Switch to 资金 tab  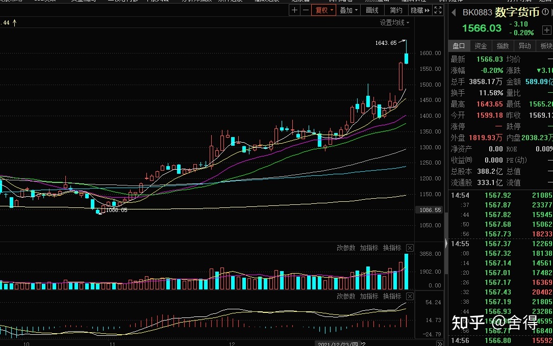pos(481,46)
